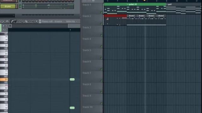Click the Track 7 header label

coord(87,73)
